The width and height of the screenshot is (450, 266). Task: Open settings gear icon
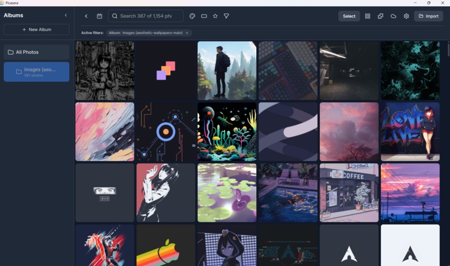(x=406, y=16)
